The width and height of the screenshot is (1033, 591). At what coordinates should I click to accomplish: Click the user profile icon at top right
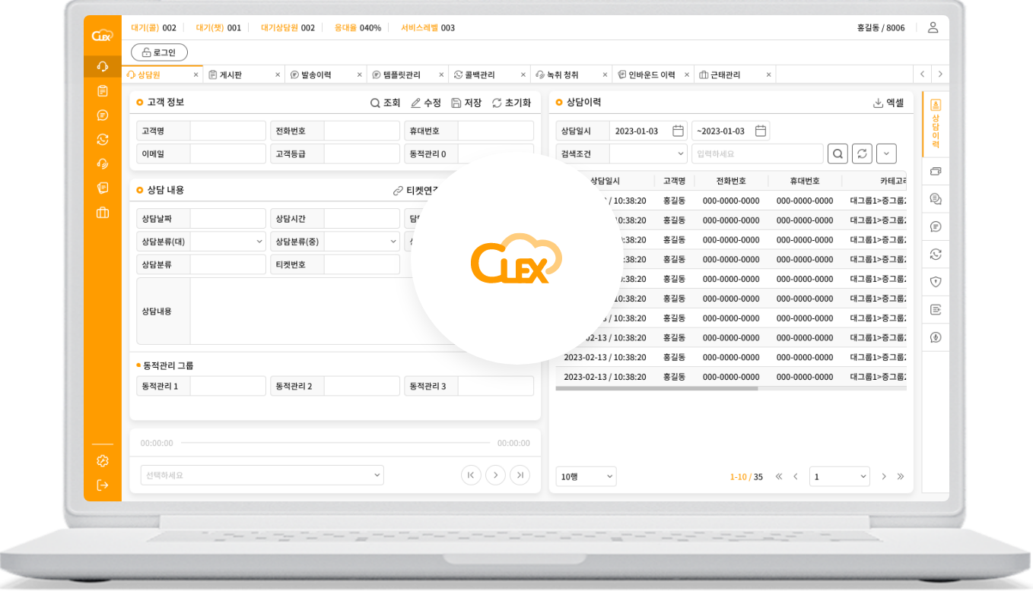(933, 27)
